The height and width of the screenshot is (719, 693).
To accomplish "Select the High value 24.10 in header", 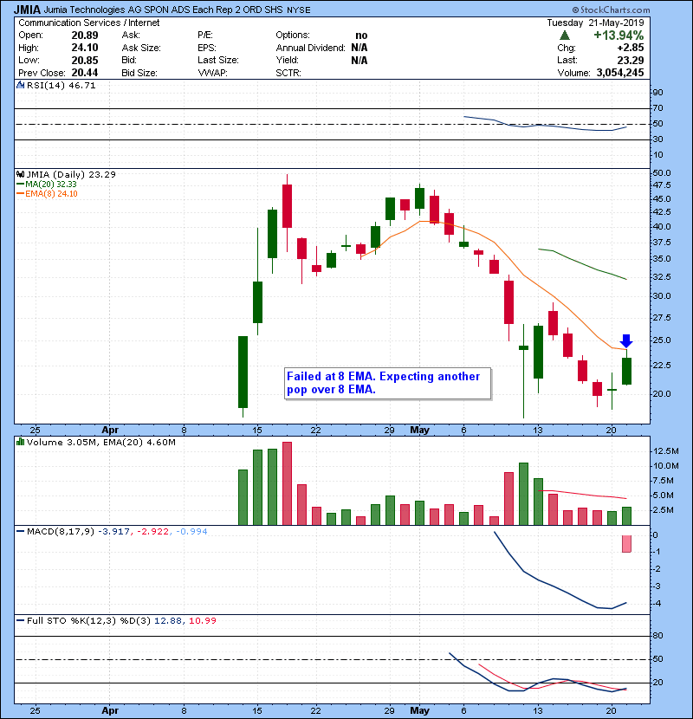I will (85, 48).
